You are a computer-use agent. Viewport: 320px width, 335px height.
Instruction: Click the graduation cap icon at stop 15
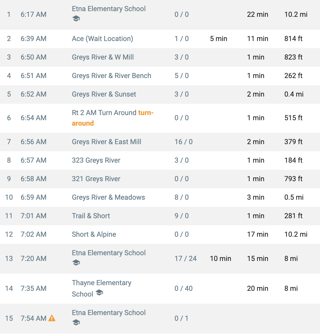point(76,322)
